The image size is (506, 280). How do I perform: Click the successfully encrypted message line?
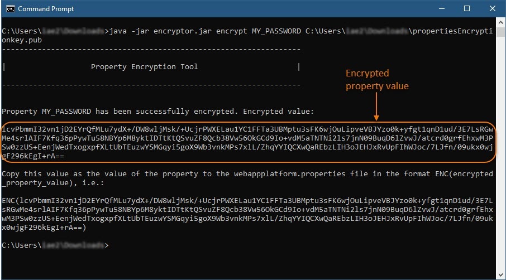point(158,112)
